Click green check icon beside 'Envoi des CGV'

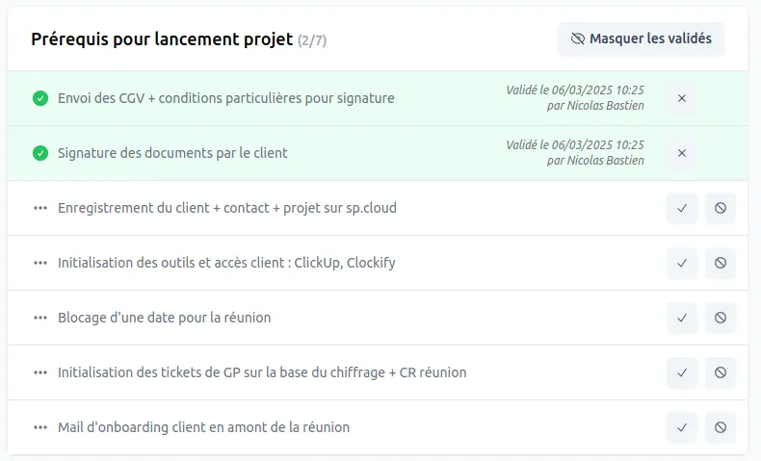tap(40, 98)
